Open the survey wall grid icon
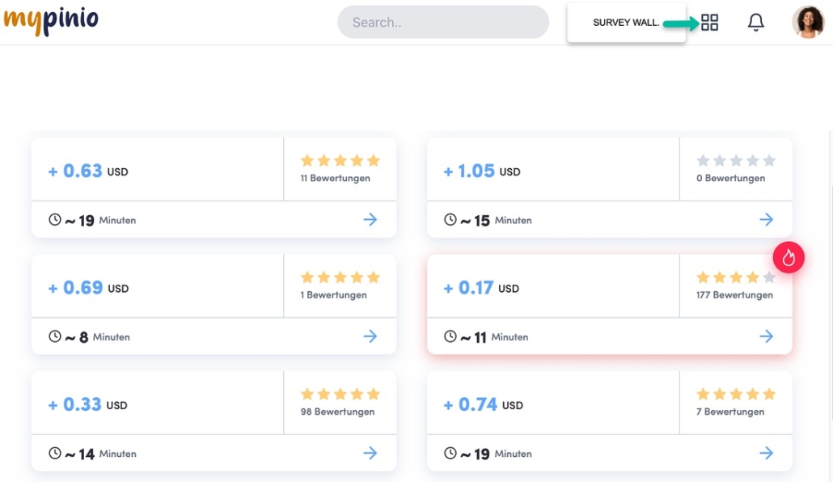This screenshot has height=482, width=833. [x=709, y=23]
